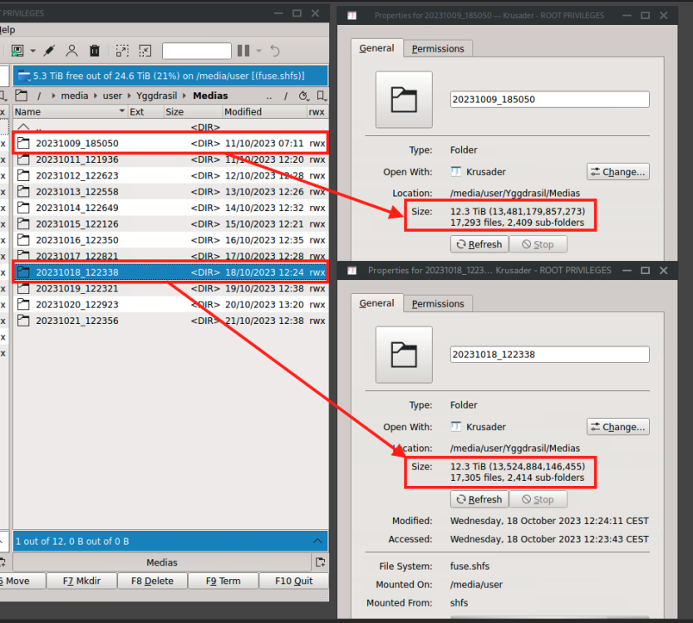693x623 pixels.
Task: Select folder 20231009_185050
Action: [x=170, y=143]
